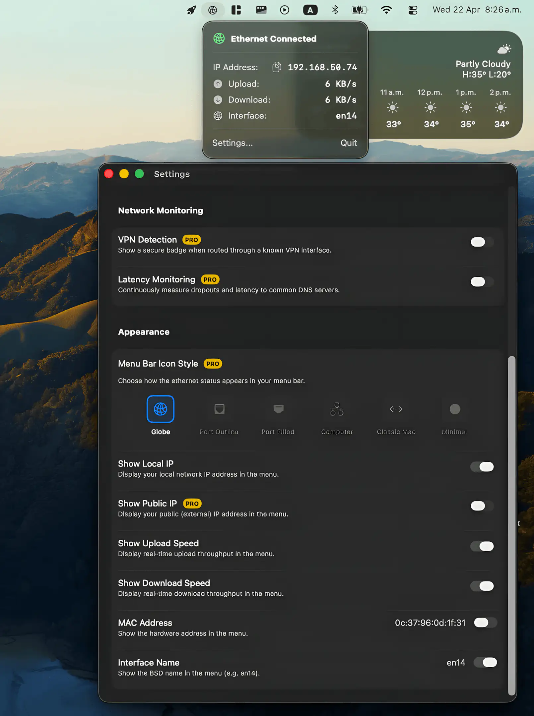Copy the IP address using copy icon
The image size is (534, 716).
pyautogui.click(x=277, y=67)
